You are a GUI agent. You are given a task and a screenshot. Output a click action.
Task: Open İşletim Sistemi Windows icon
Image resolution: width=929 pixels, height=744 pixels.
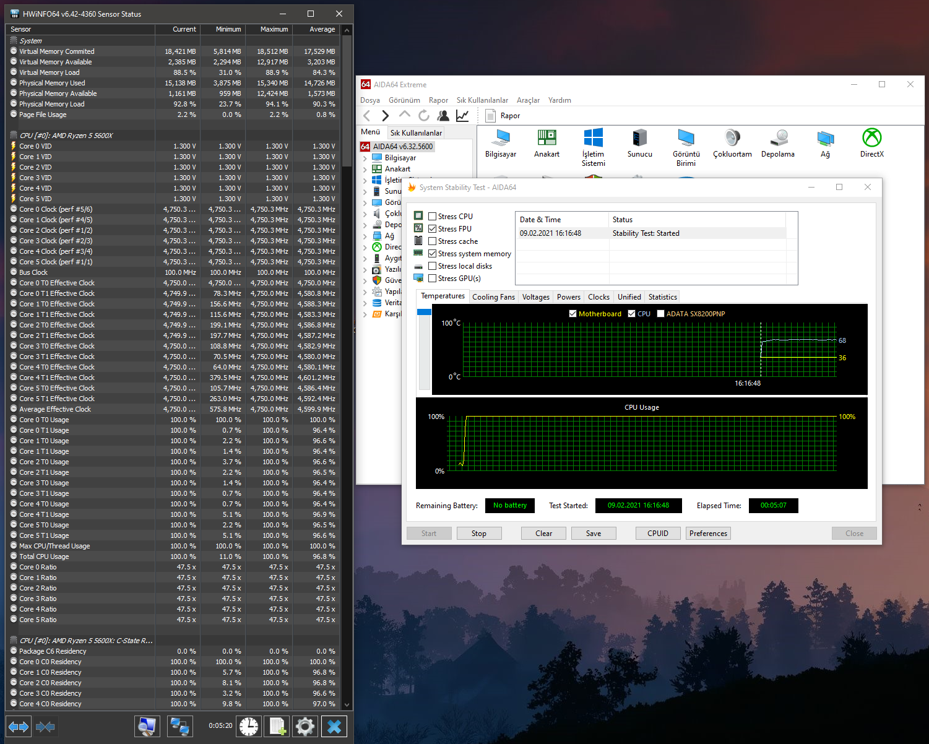tap(594, 148)
